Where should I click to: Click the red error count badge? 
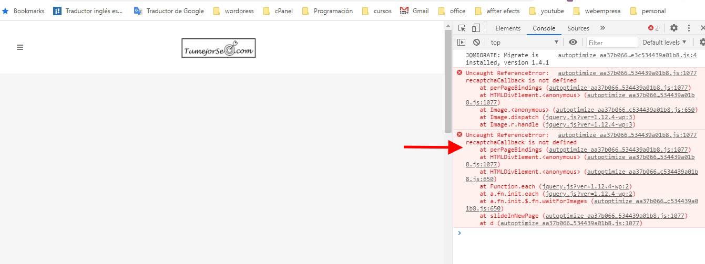click(x=653, y=28)
